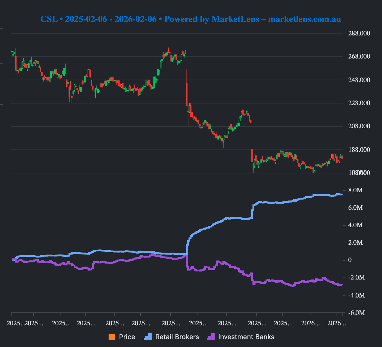The image size is (382, 347).
Task: Click the blue Retail Brokers line's end
Action: 341,194
